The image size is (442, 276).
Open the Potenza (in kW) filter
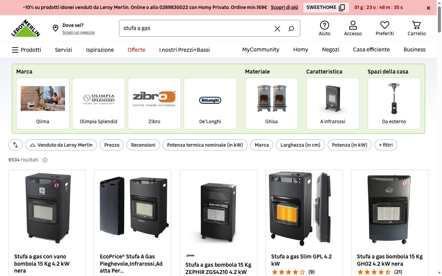coord(350,145)
